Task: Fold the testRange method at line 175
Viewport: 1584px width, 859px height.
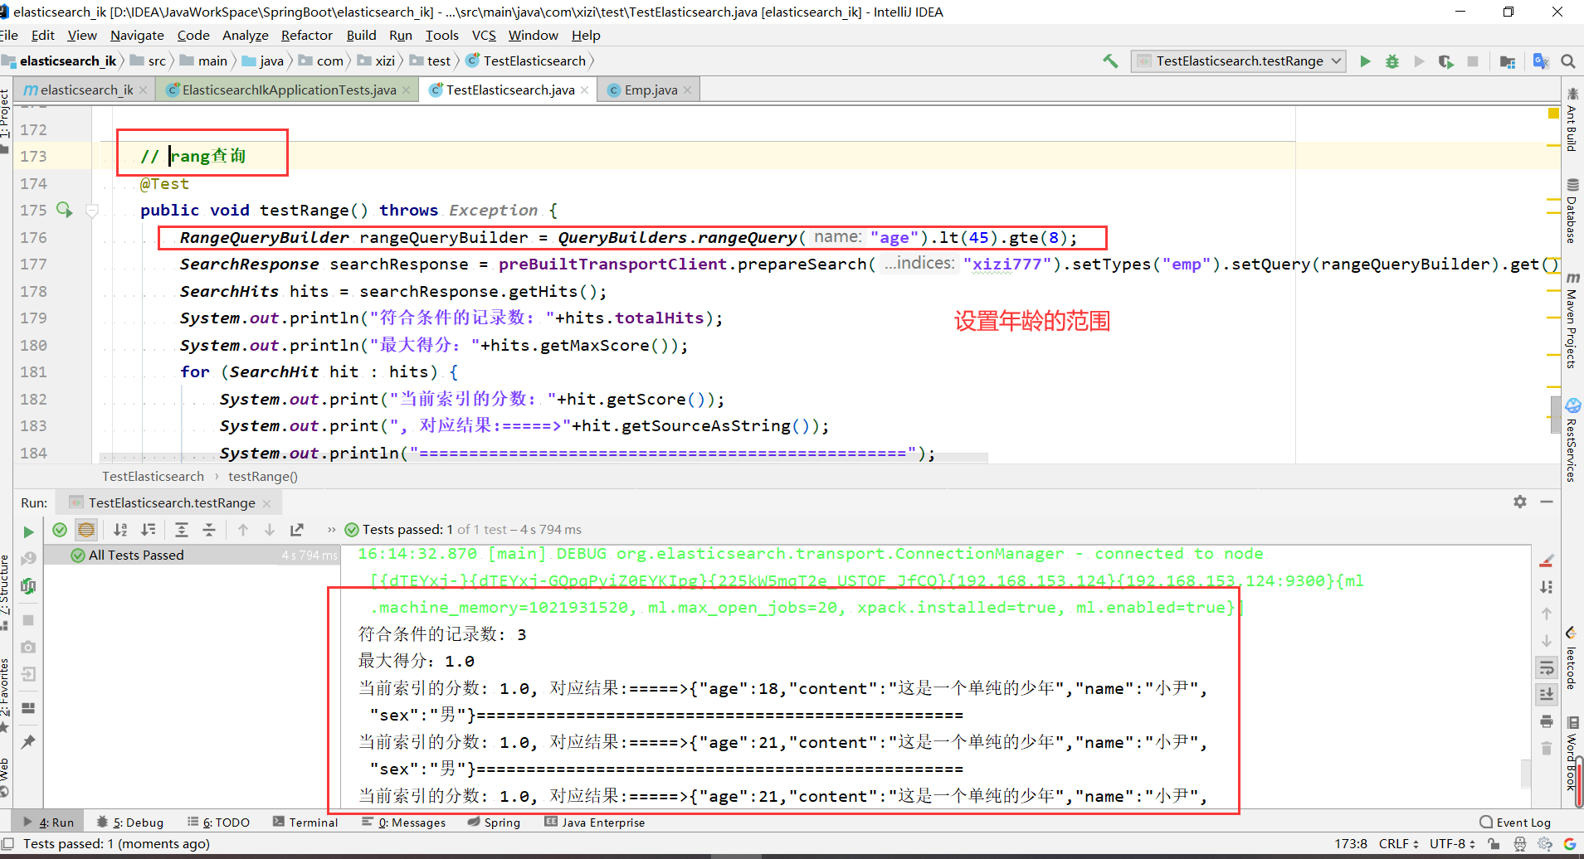Action: (x=93, y=211)
